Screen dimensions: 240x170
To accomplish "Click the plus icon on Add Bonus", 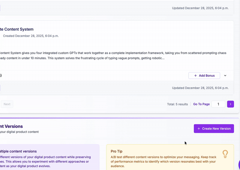I will coord(196,76).
